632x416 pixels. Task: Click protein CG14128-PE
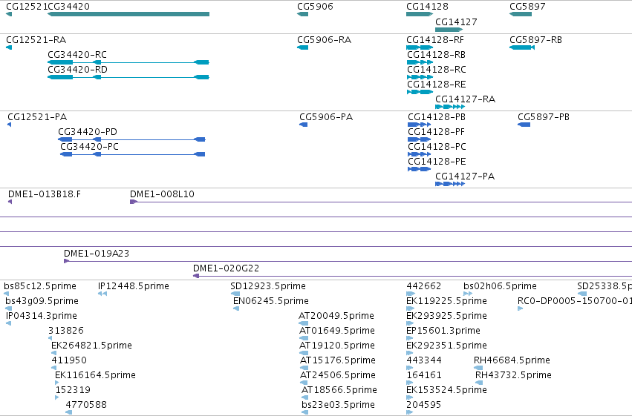(x=419, y=169)
